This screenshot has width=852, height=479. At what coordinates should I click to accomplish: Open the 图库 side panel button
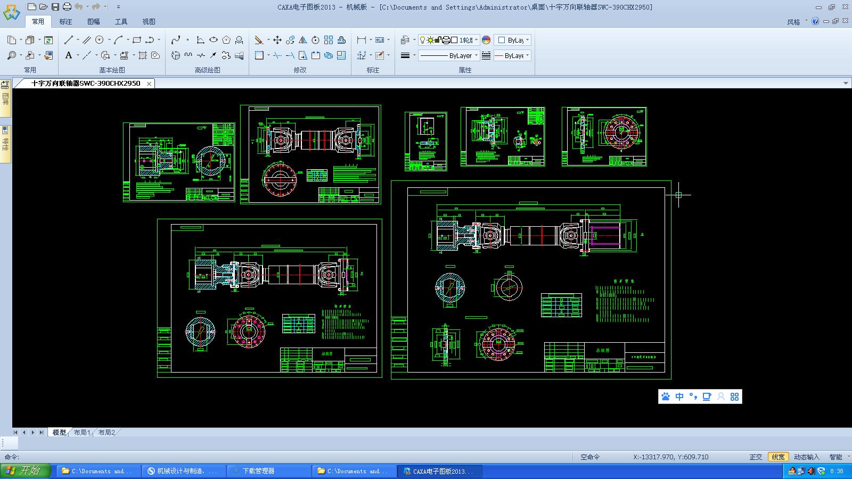click(5, 98)
